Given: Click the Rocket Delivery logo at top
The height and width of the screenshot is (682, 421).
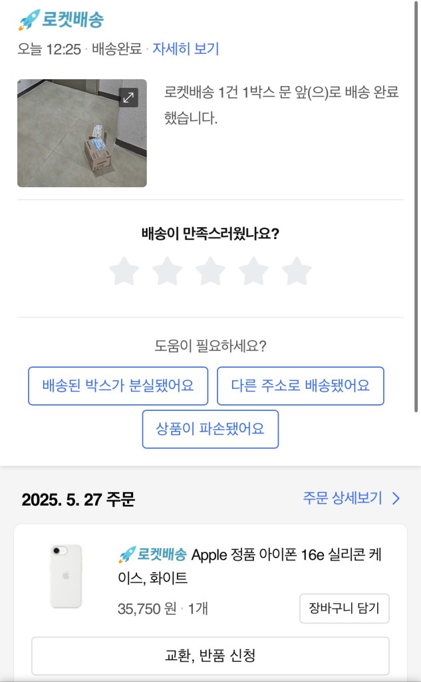Looking at the screenshot, I should point(61,20).
